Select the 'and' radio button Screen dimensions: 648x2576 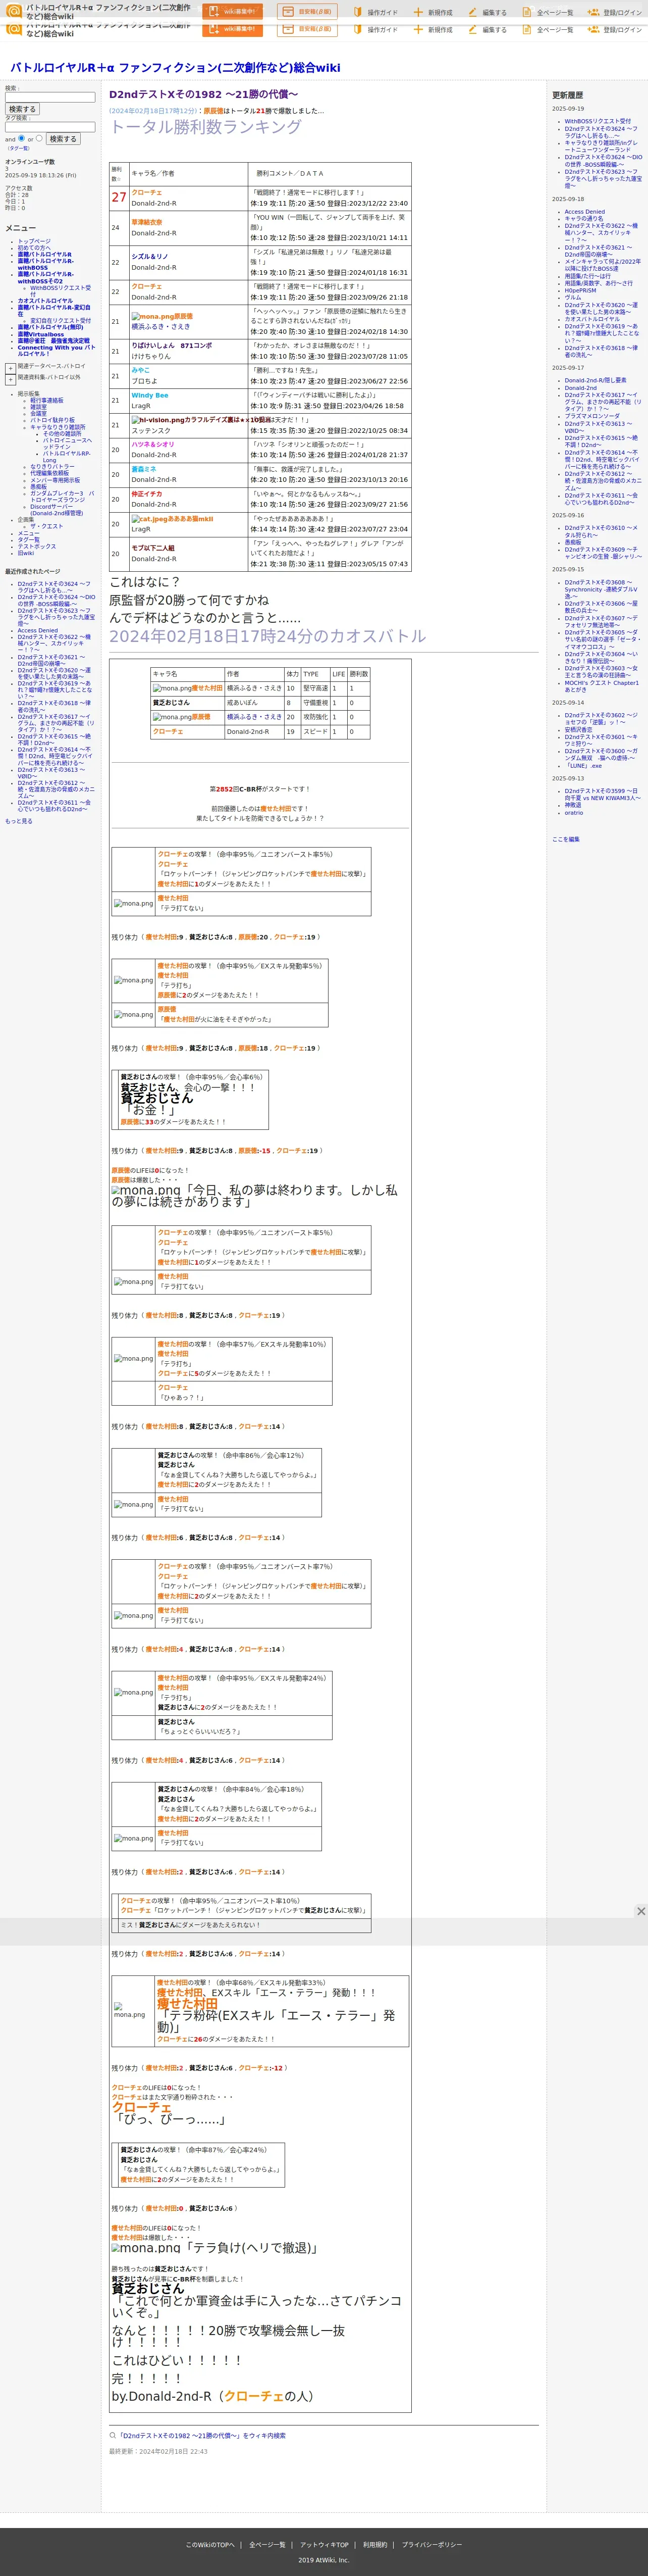[x=22, y=138]
